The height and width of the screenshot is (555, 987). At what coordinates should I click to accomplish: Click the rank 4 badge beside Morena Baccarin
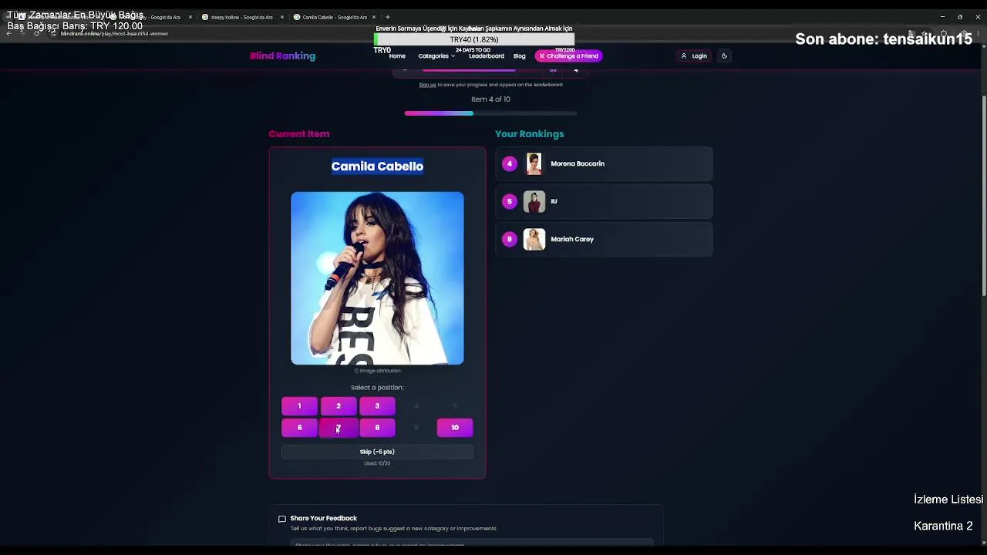[x=509, y=163]
